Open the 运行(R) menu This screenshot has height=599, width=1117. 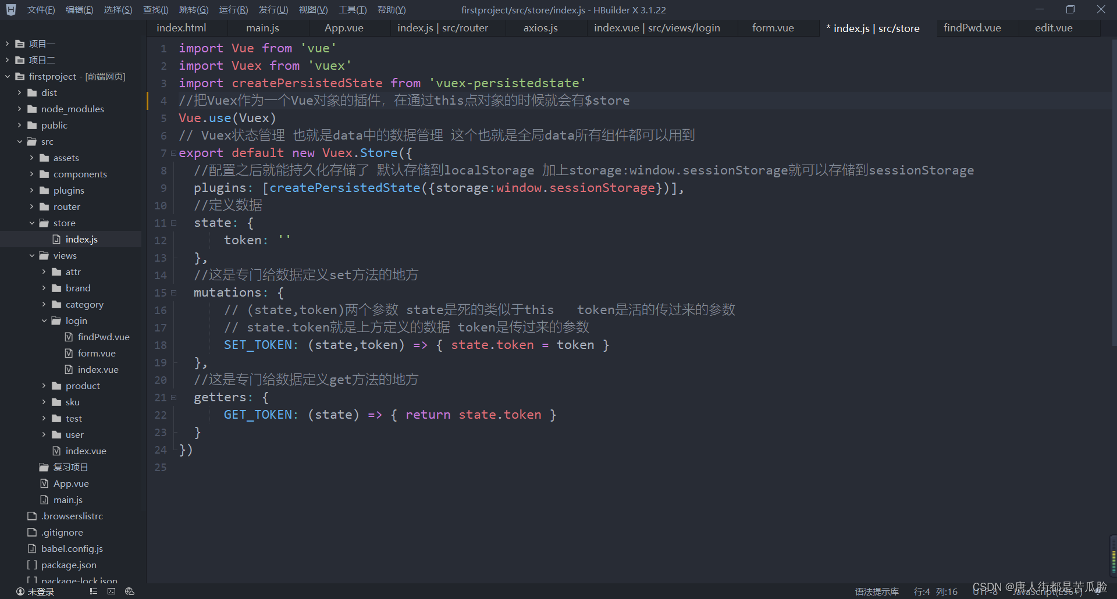click(233, 10)
